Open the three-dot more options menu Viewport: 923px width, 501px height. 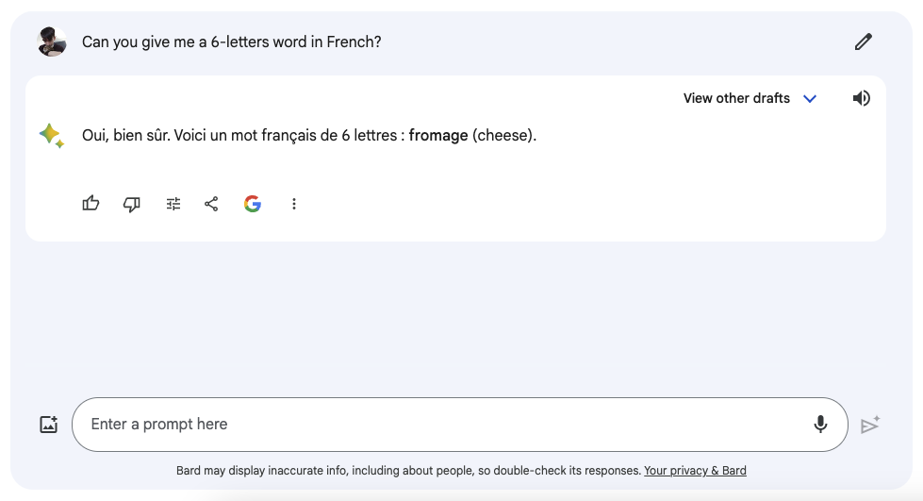(x=294, y=204)
